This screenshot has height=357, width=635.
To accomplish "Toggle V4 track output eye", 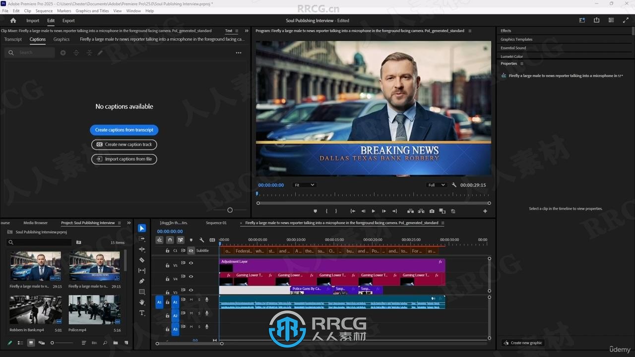I will 191,277.
